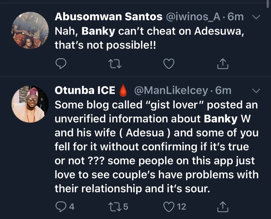The image size is (271, 219).
Task: Share Abusomwan Santos' tweet
Action: [x=223, y=64]
